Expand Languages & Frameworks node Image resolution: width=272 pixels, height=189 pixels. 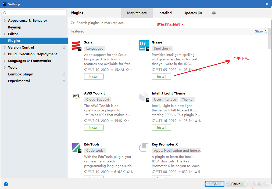5,61
